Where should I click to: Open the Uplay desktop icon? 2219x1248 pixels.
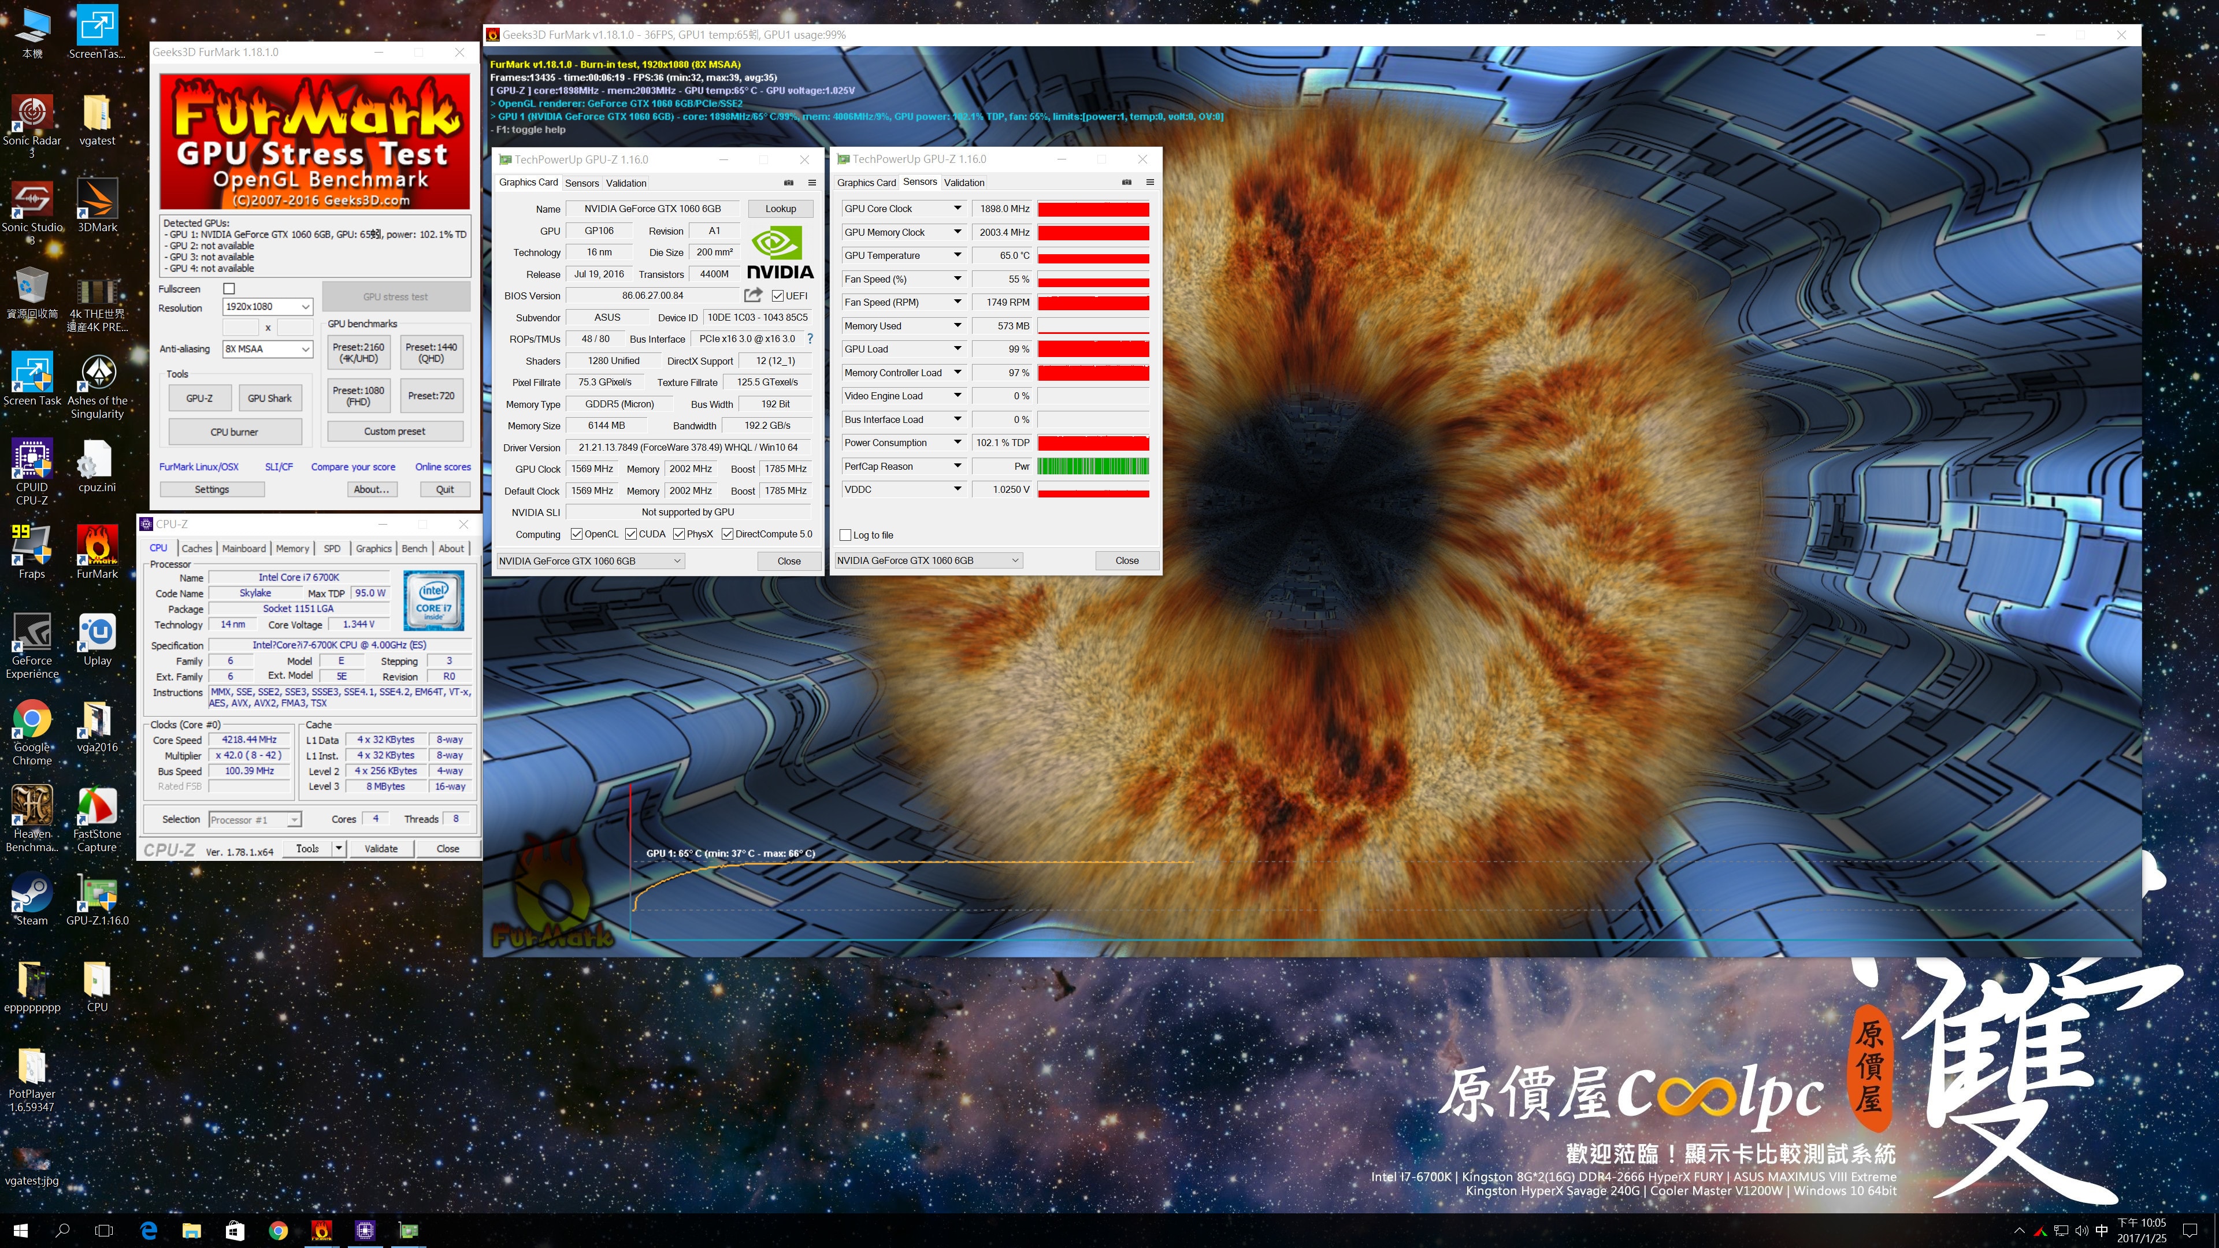97,639
